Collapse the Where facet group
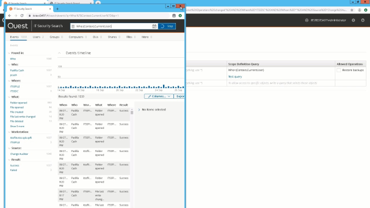The height and width of the screenshot is (208, 370). point(9,81)
